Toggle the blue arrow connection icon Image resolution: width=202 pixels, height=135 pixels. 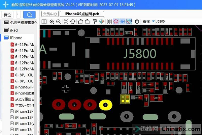(122, 22)
